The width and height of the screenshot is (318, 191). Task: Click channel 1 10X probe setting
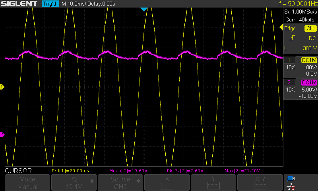[x=290, y=67]
